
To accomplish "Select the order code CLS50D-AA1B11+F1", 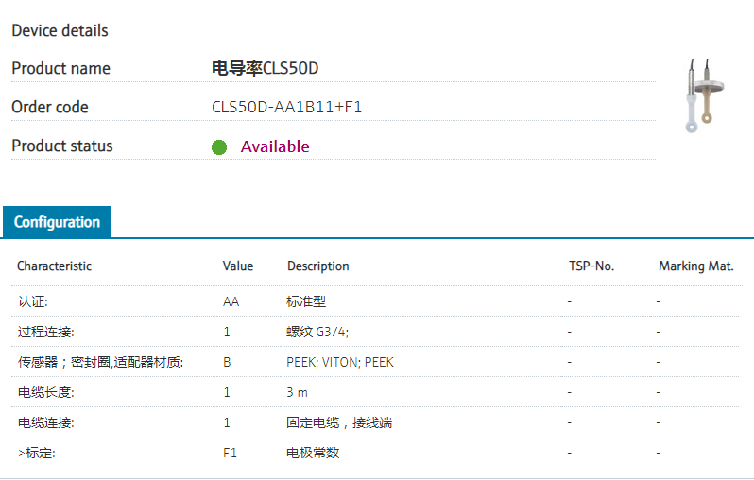I will pos(287,107).
